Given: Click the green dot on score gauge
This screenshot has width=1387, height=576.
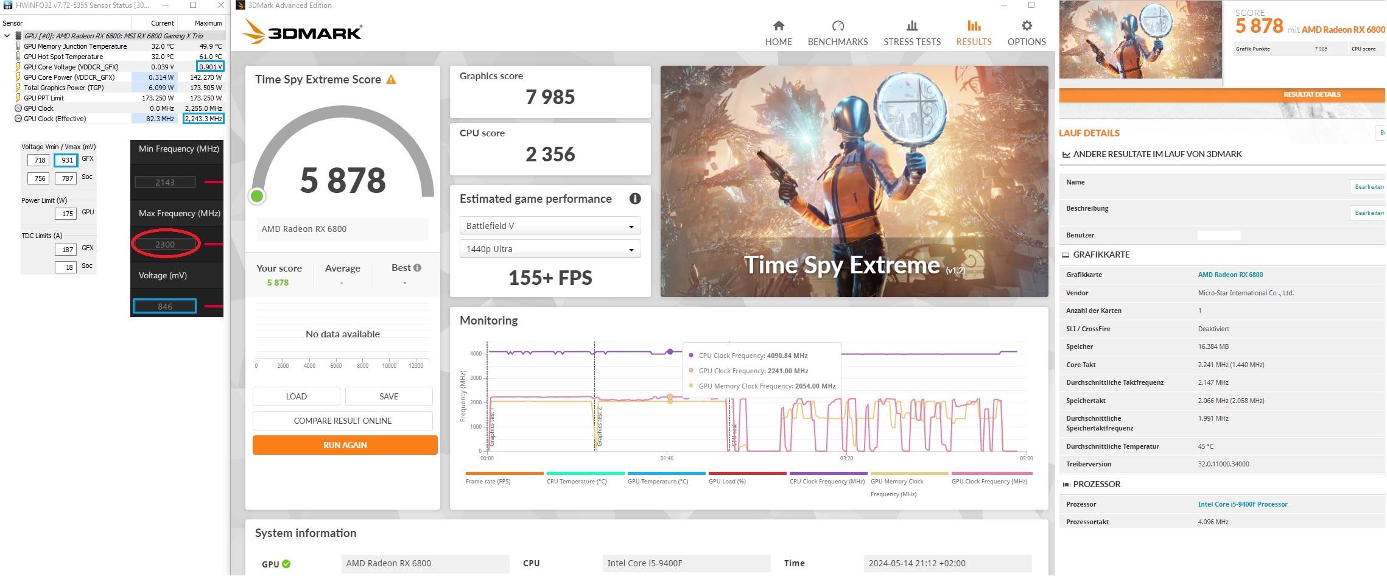Looking at the screenshot, I should 257,196.
